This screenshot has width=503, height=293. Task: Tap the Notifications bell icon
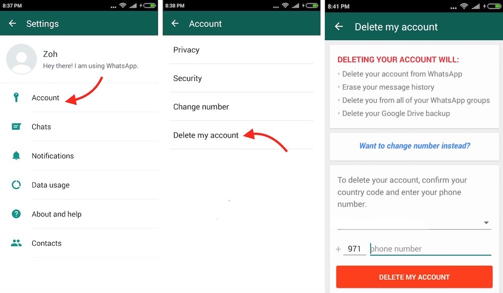click(16, 156)
